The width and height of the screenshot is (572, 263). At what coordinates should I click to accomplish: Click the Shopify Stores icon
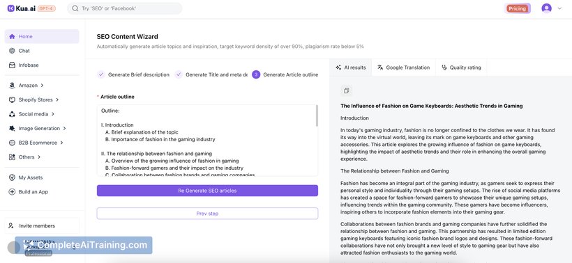click(12, 99)
